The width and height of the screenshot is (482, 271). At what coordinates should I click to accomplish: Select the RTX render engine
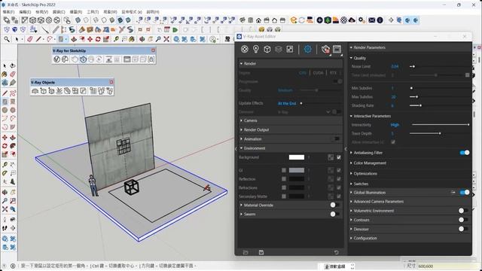tap(333, 73)
